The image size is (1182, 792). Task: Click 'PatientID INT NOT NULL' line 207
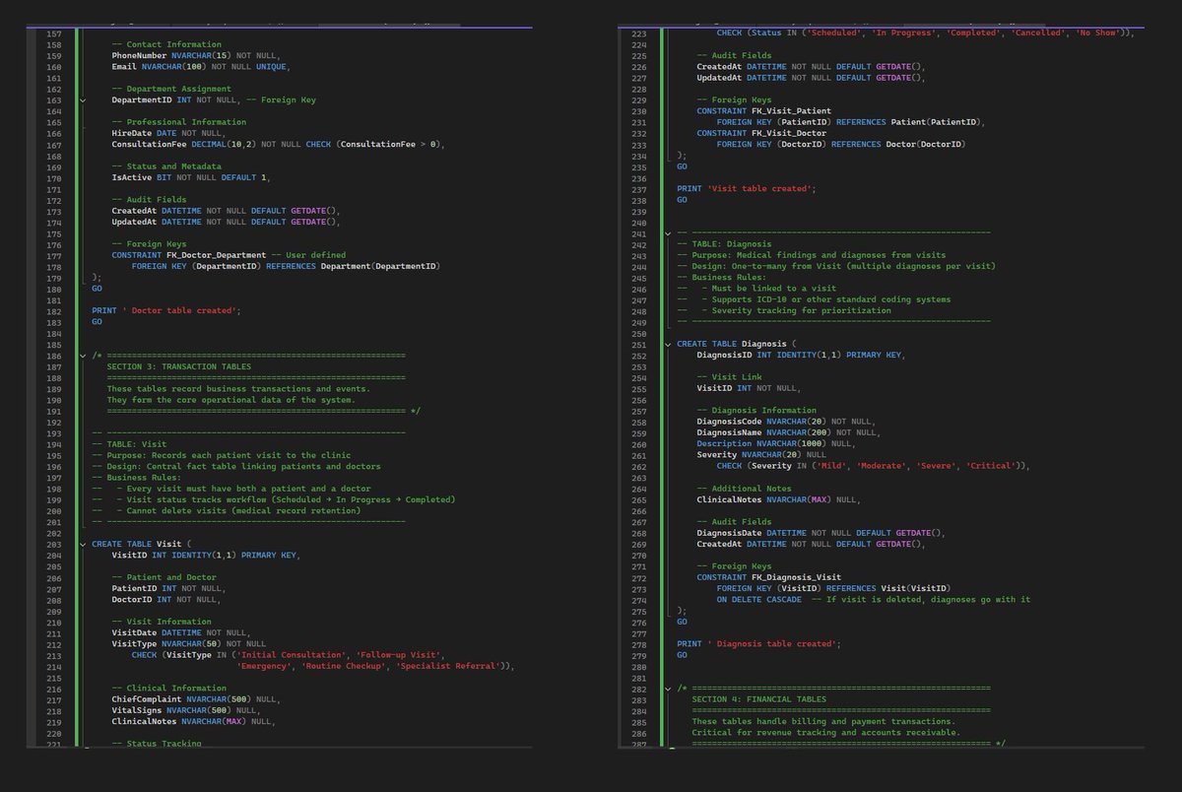(166, 588)
